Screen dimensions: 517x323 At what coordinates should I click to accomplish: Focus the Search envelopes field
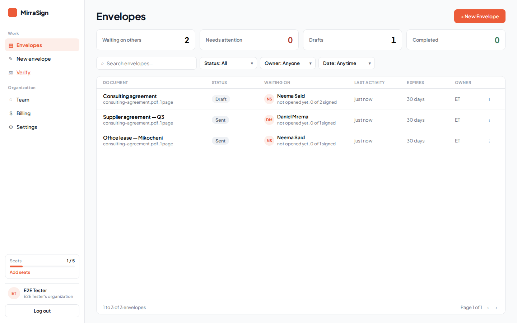pyautogui.click(x=146, y=63)
